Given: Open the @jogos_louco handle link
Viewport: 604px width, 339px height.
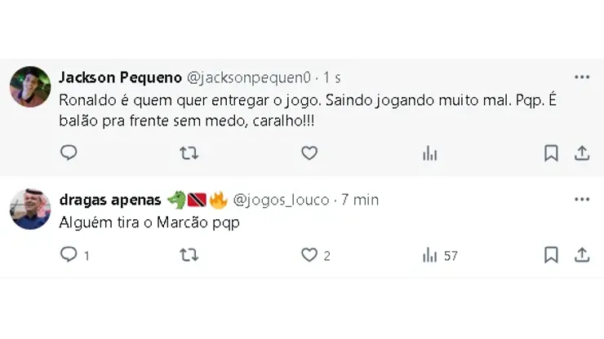Looking at the screenshot, I should point(281,200).
